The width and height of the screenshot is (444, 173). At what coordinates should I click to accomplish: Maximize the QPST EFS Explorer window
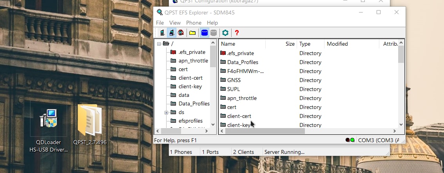pos(378,12)
